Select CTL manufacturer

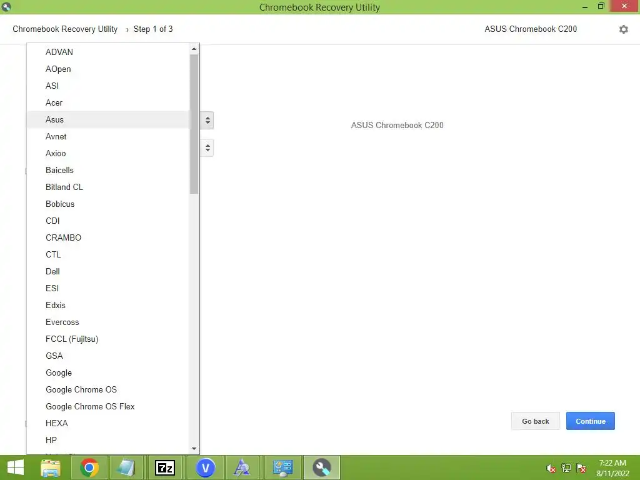(x=108, y=255)
